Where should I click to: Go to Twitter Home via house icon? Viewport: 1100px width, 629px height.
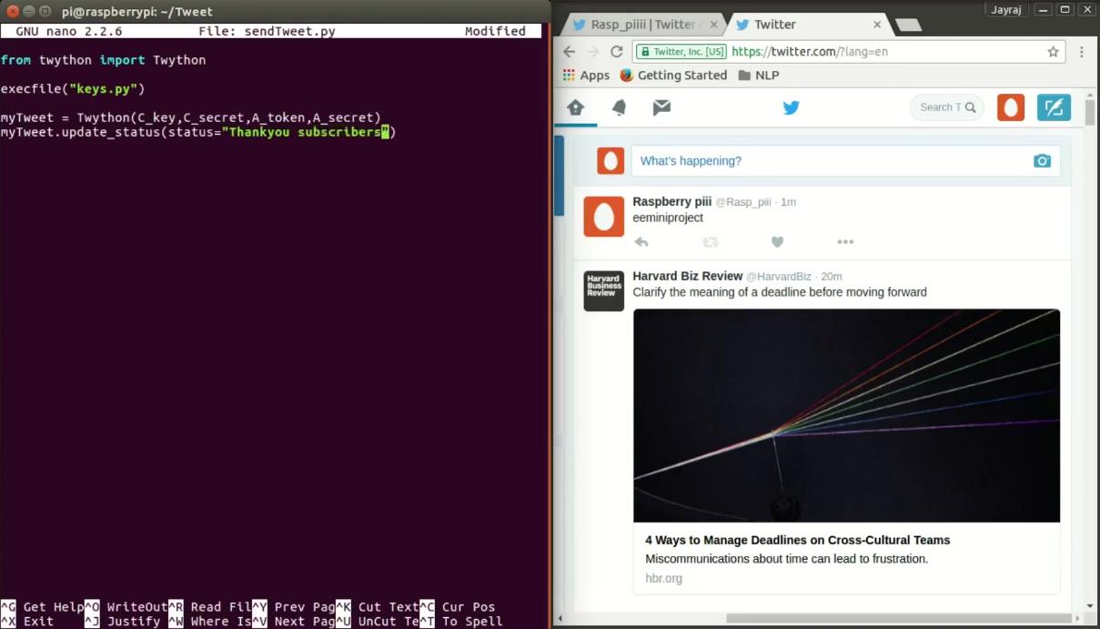coord(575,108)
